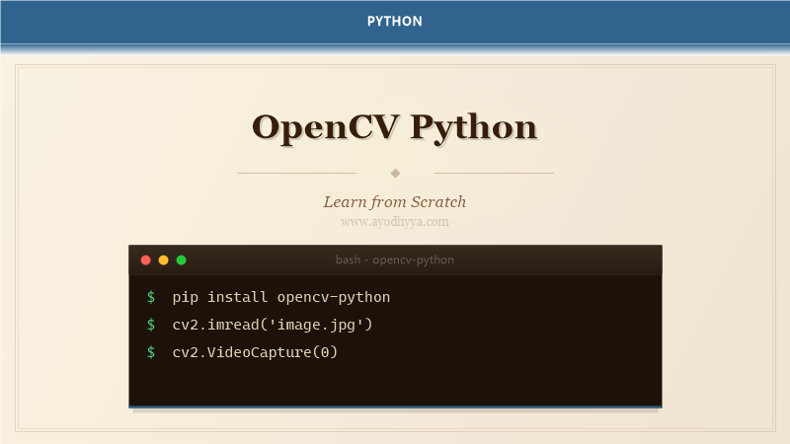Open the www.ayodhyya.com link
This screenshot has width=790, height=444.
pyautogui.click(x=394, y=222)
